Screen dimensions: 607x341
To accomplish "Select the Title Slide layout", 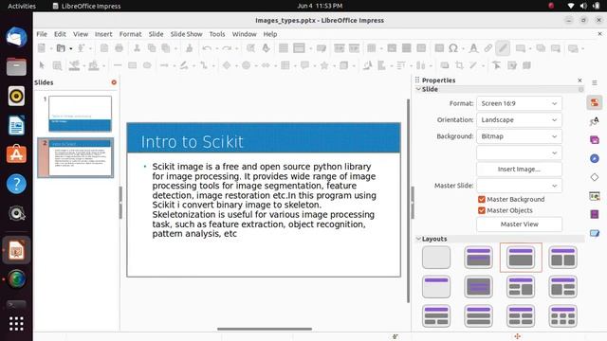I will [x=478, y=258].
